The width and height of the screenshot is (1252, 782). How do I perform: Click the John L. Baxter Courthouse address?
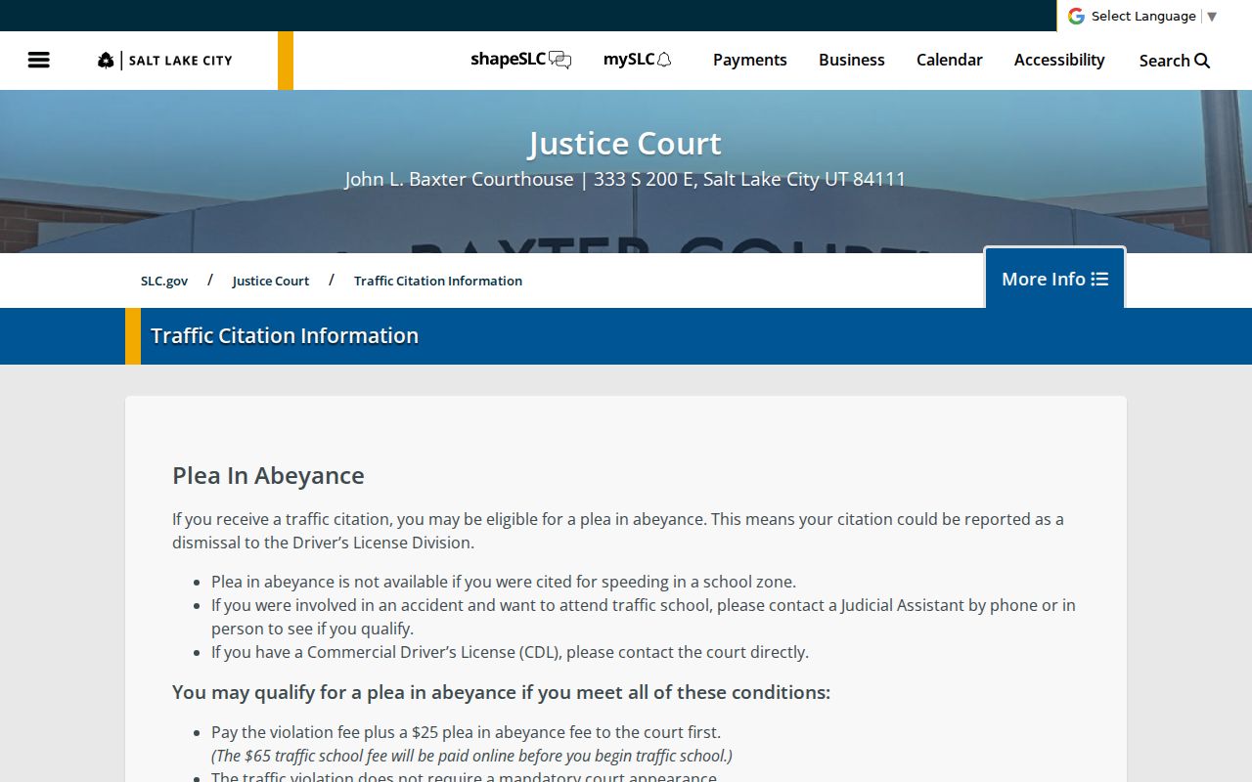coord(625,179)
